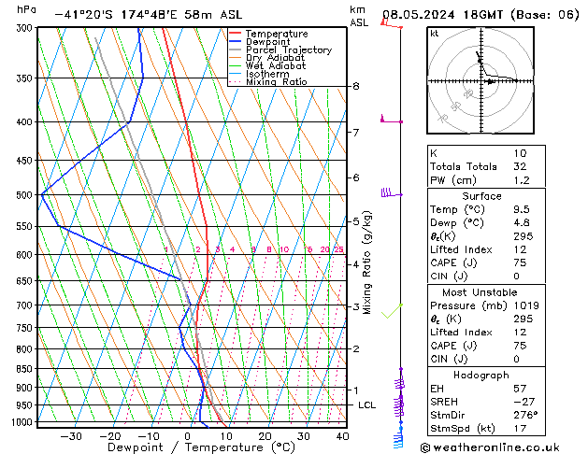Screen dimensions: 588x454
Task: Click the Surface section heading
Action: coord(481,196)
